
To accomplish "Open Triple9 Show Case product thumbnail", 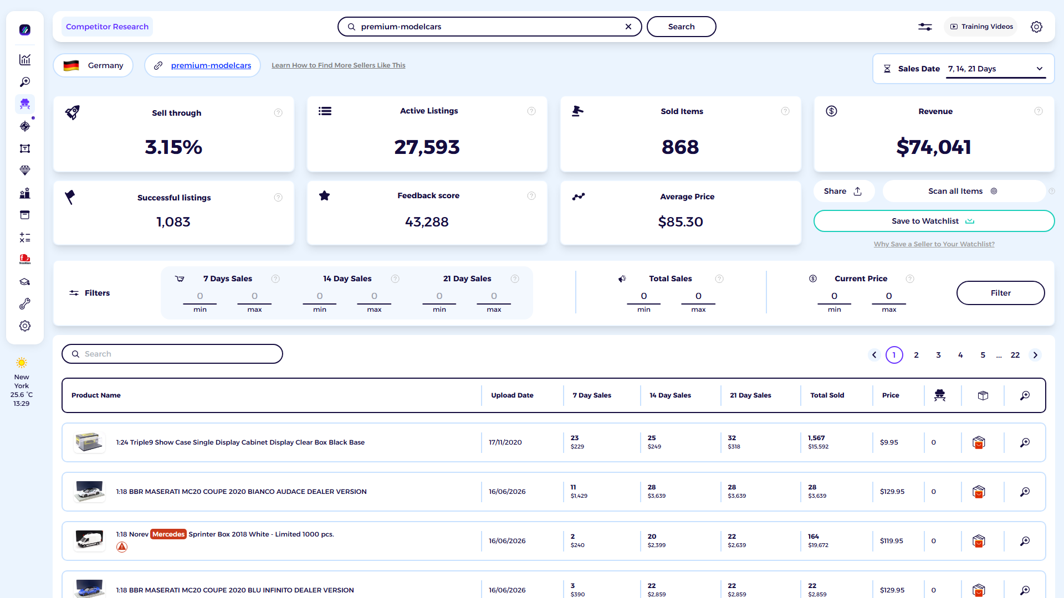I will tap(89, 442).
